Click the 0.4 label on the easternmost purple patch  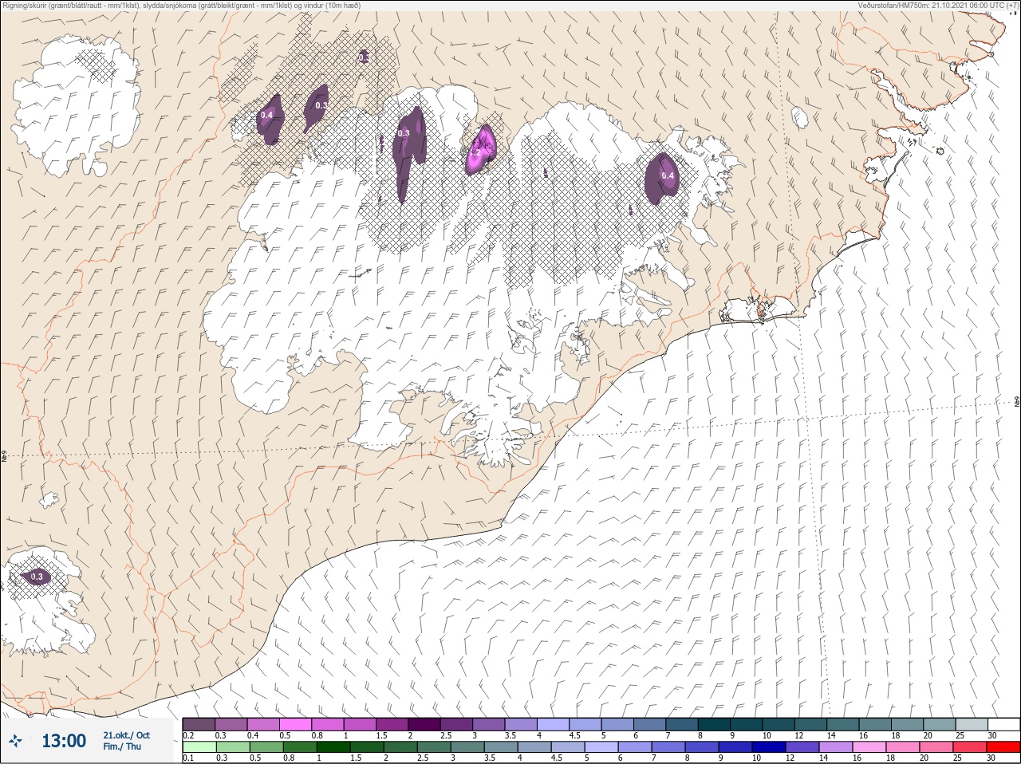(x=668, y=176)
